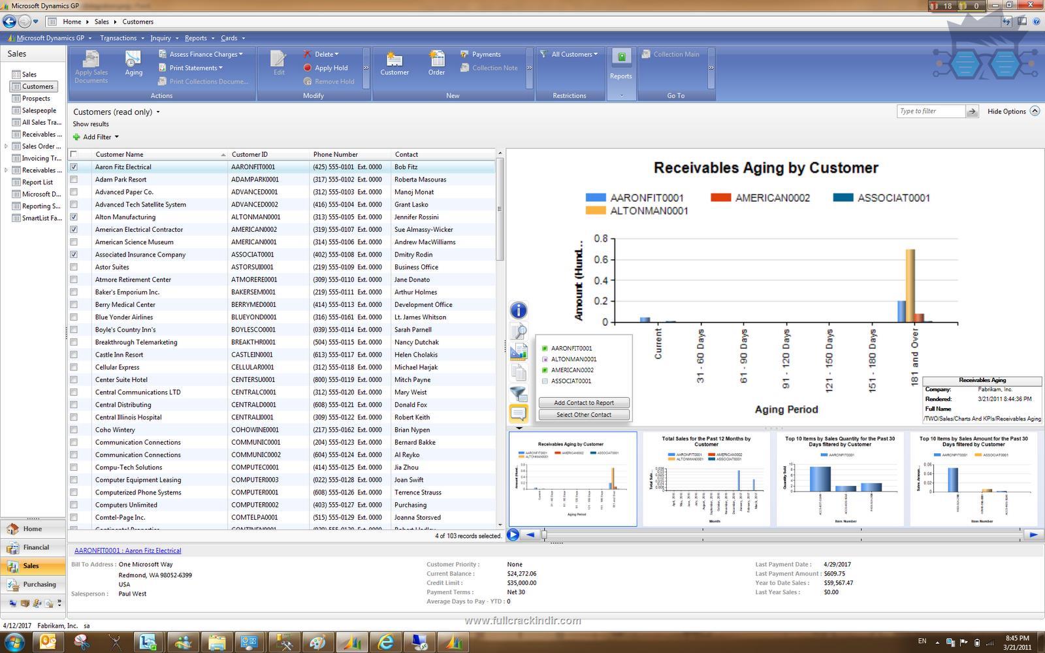Click the left arrow beside report slider

click(530, 535)
